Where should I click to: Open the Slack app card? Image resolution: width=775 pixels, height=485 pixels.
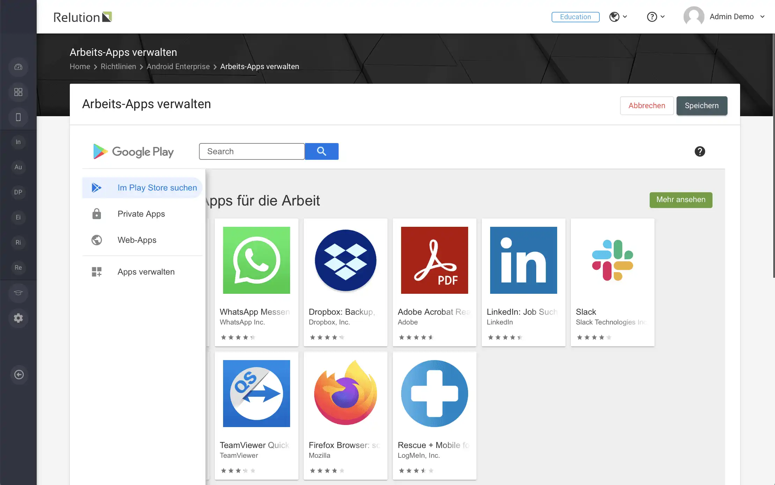pyautogui.click(x=612, y=282)
